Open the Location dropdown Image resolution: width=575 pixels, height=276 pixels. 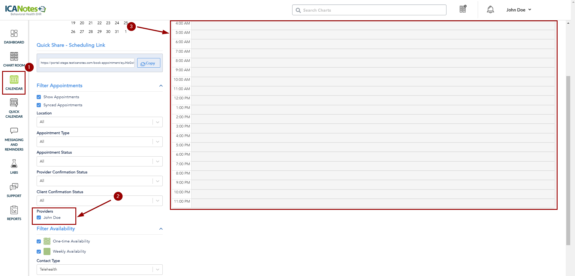point(99,122)
